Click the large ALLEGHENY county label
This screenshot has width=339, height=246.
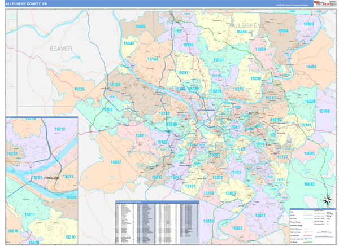[x=246, y=26]
